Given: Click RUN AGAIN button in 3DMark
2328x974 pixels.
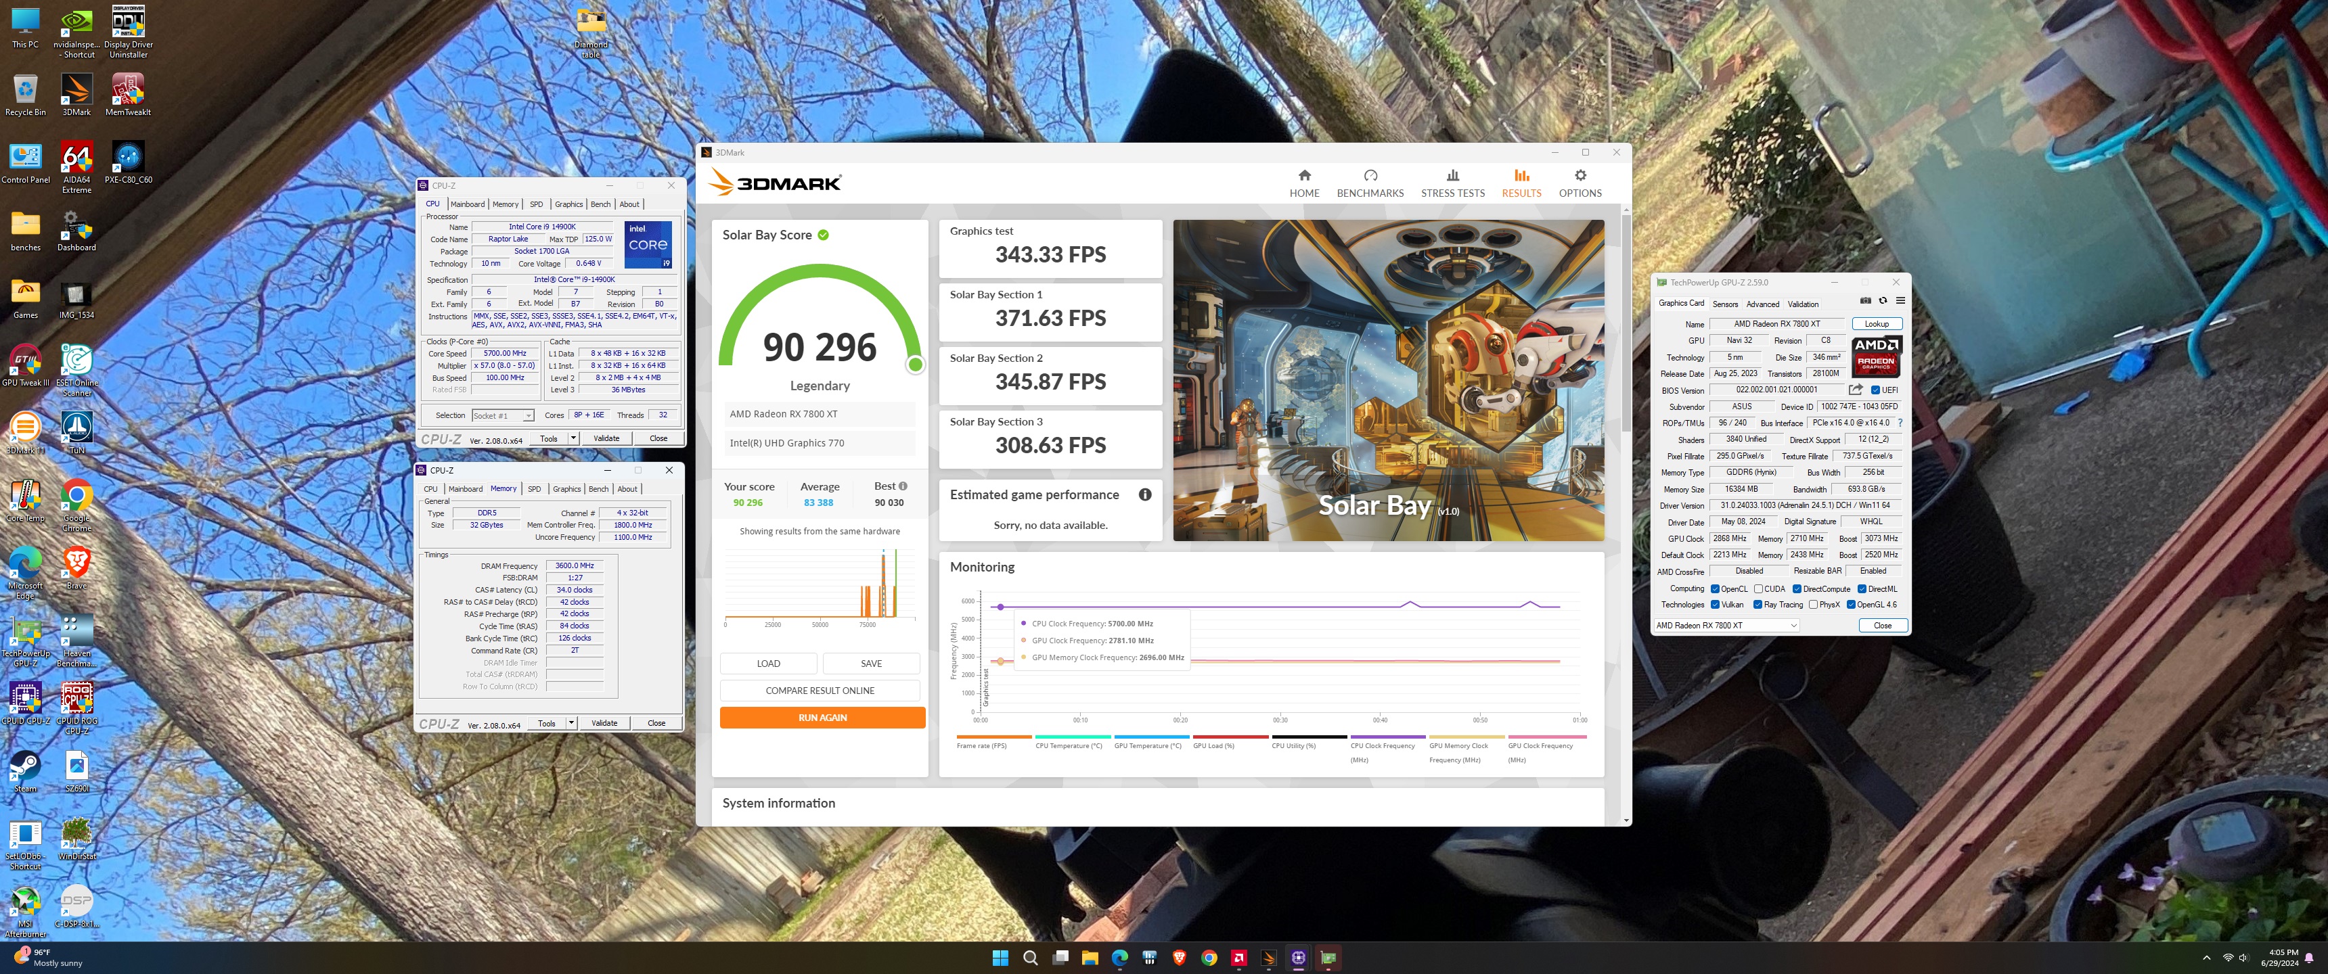Looking at the screenshot, I should point(822,718).
